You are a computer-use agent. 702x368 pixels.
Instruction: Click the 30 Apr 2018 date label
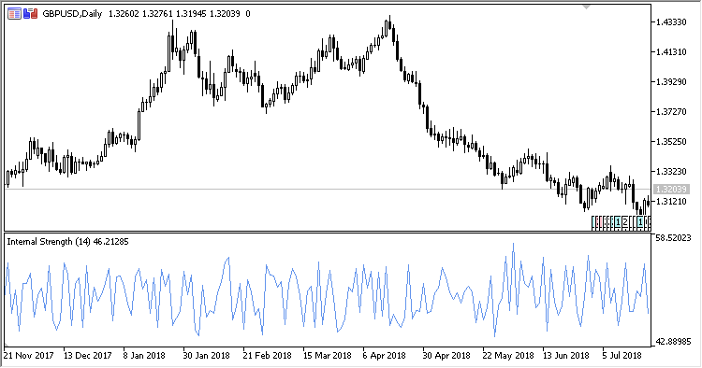pos(446,356)
